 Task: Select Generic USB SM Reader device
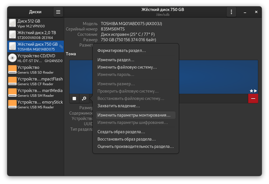click(x=36, y=93)
